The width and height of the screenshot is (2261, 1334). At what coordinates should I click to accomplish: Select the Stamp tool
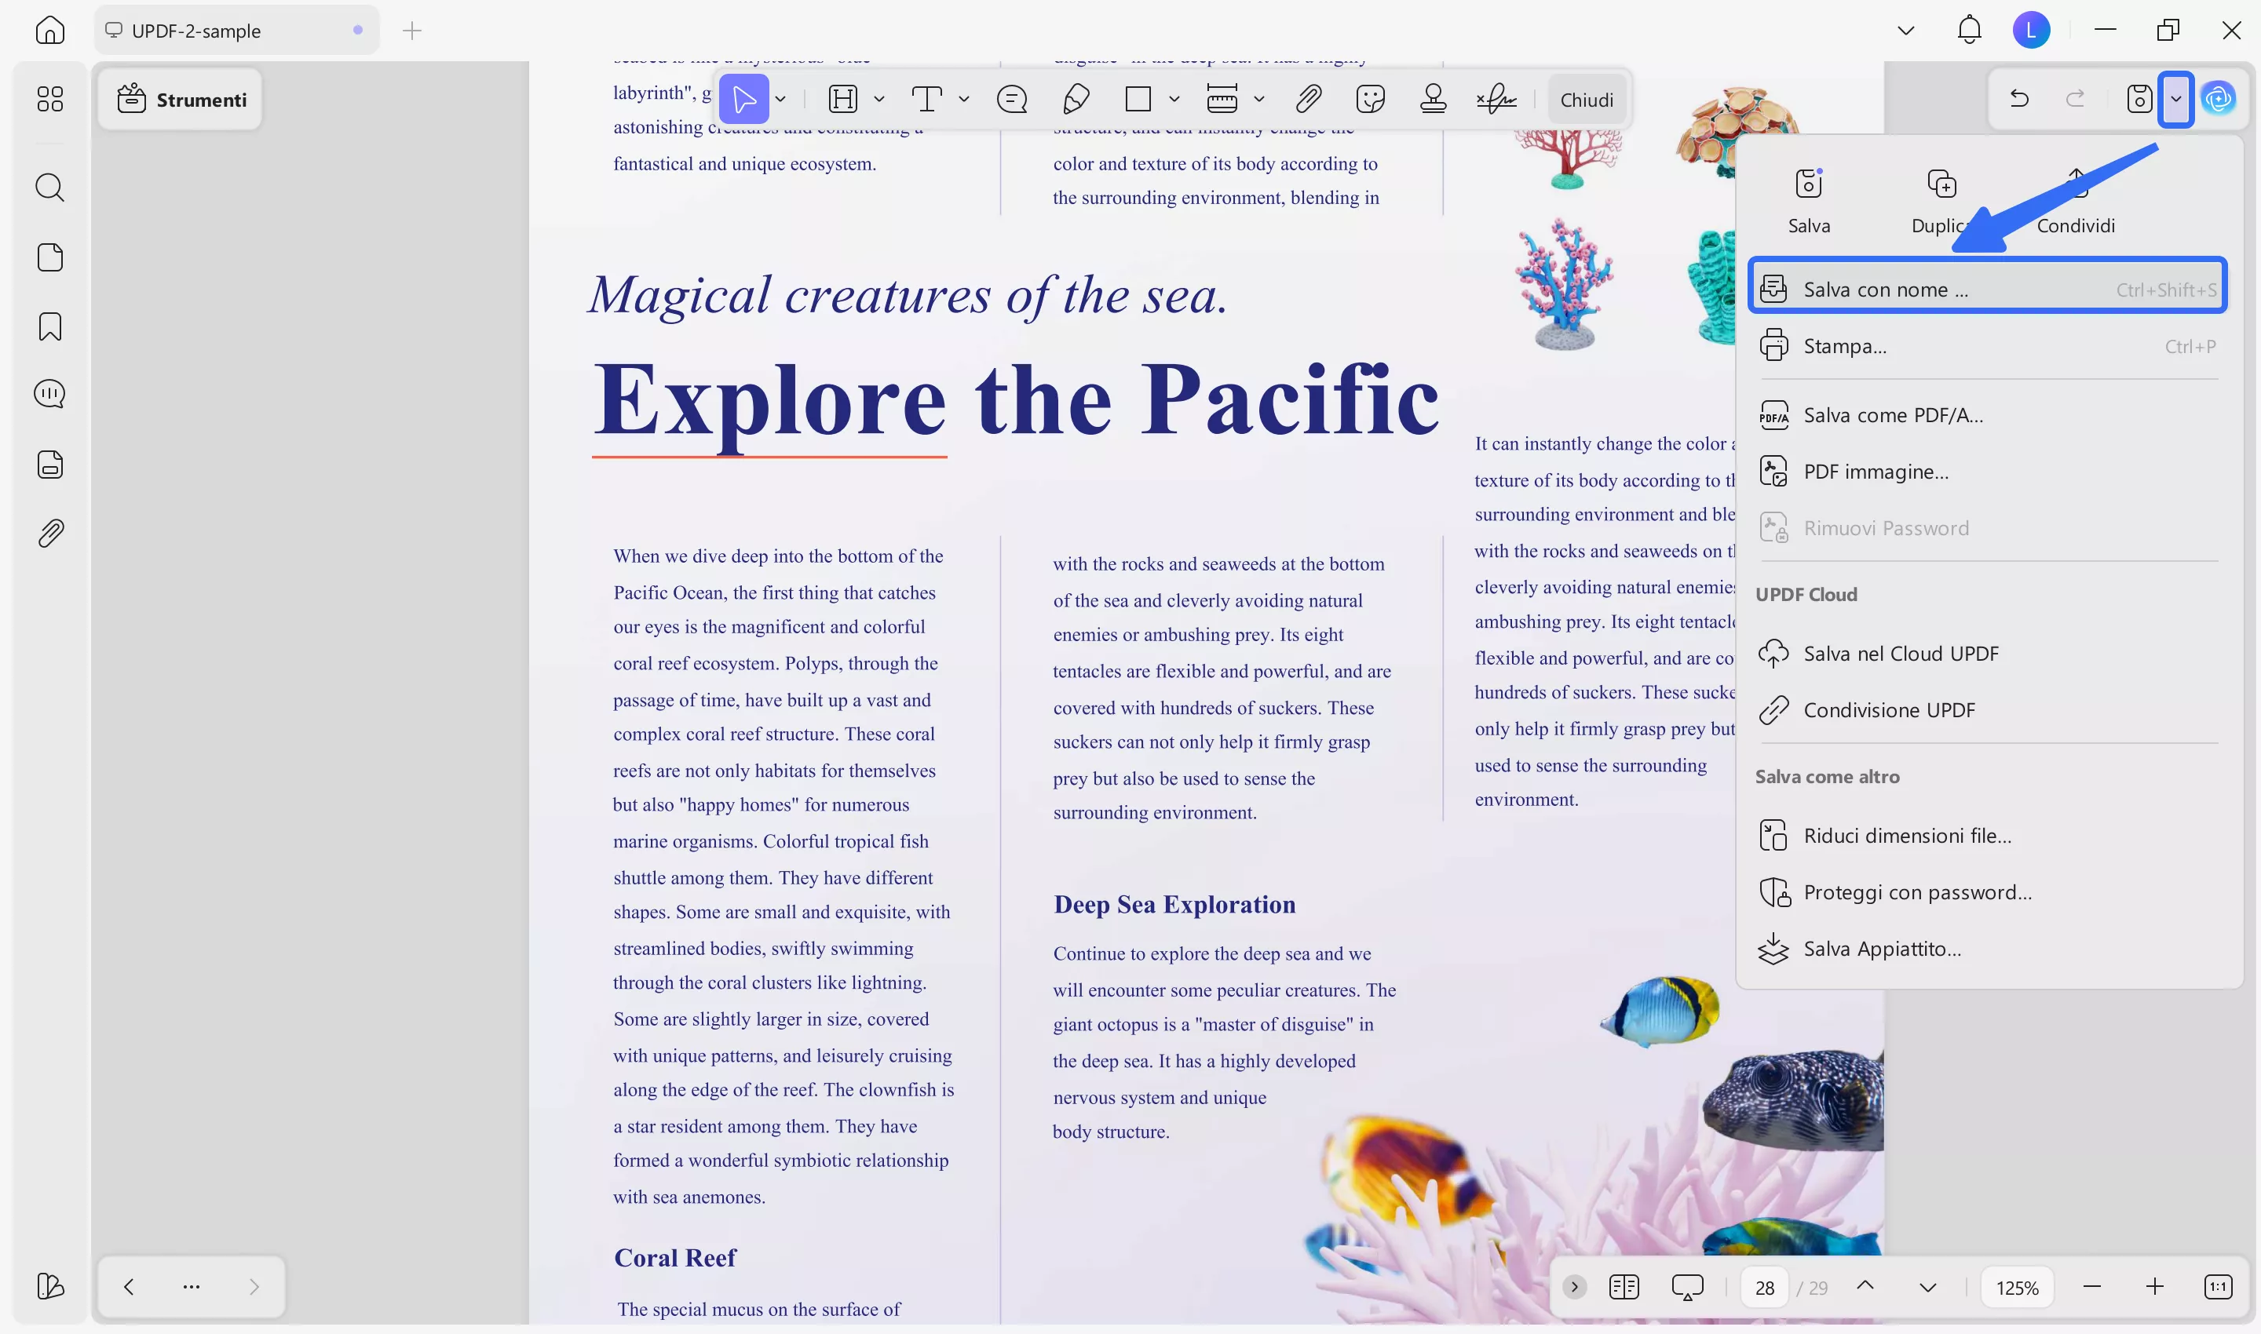(1433, 99)
